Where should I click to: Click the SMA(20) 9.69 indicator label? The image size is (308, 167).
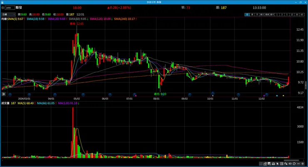click(57, 19)
